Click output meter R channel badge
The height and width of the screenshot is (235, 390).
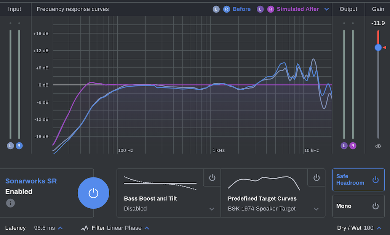pyautogui.click(x=353, y=146)
